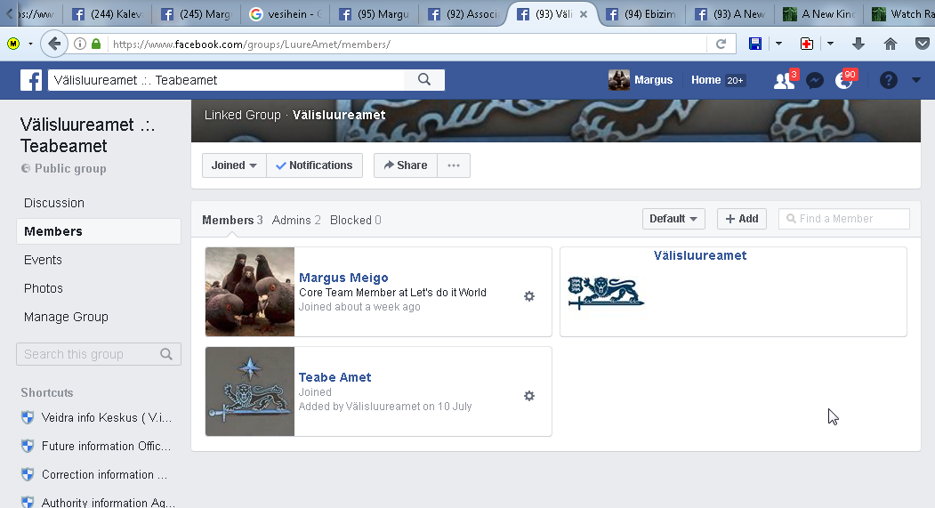This screenshot has width=935, height=508.
Task: Click the blue floppy disk save icon
Action: [x=755, y=44]
